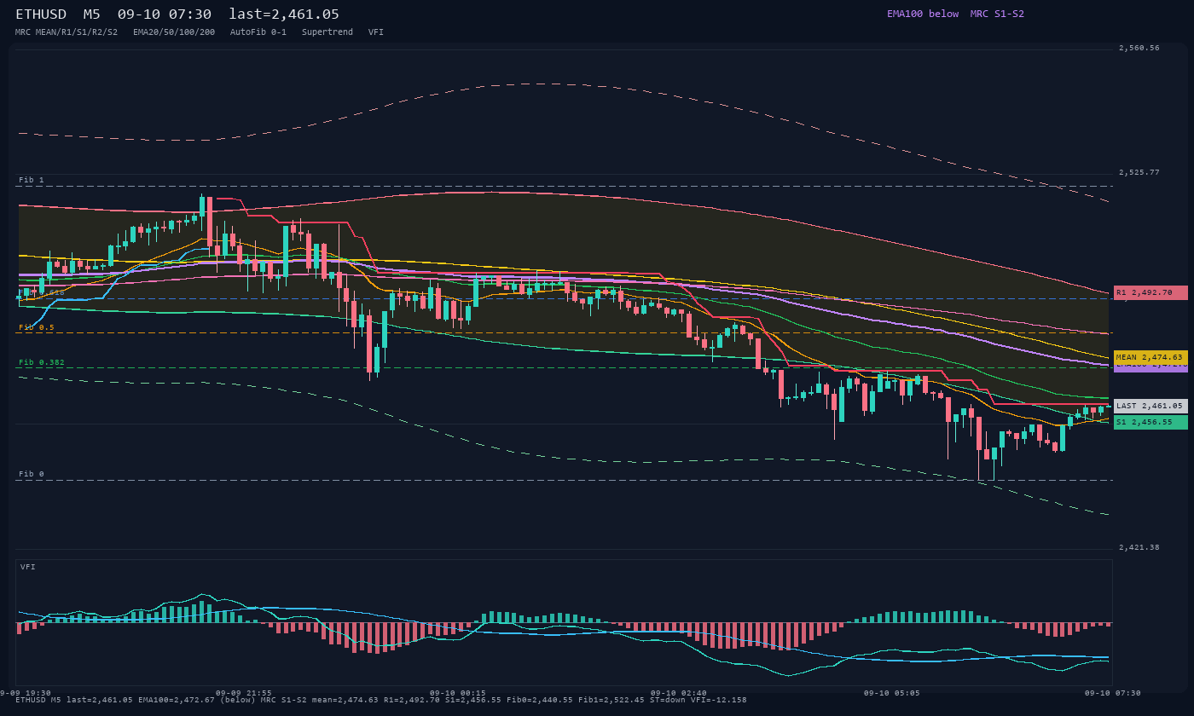
Task: Click the last=2,461.05 value in the title
Action: 284,14
